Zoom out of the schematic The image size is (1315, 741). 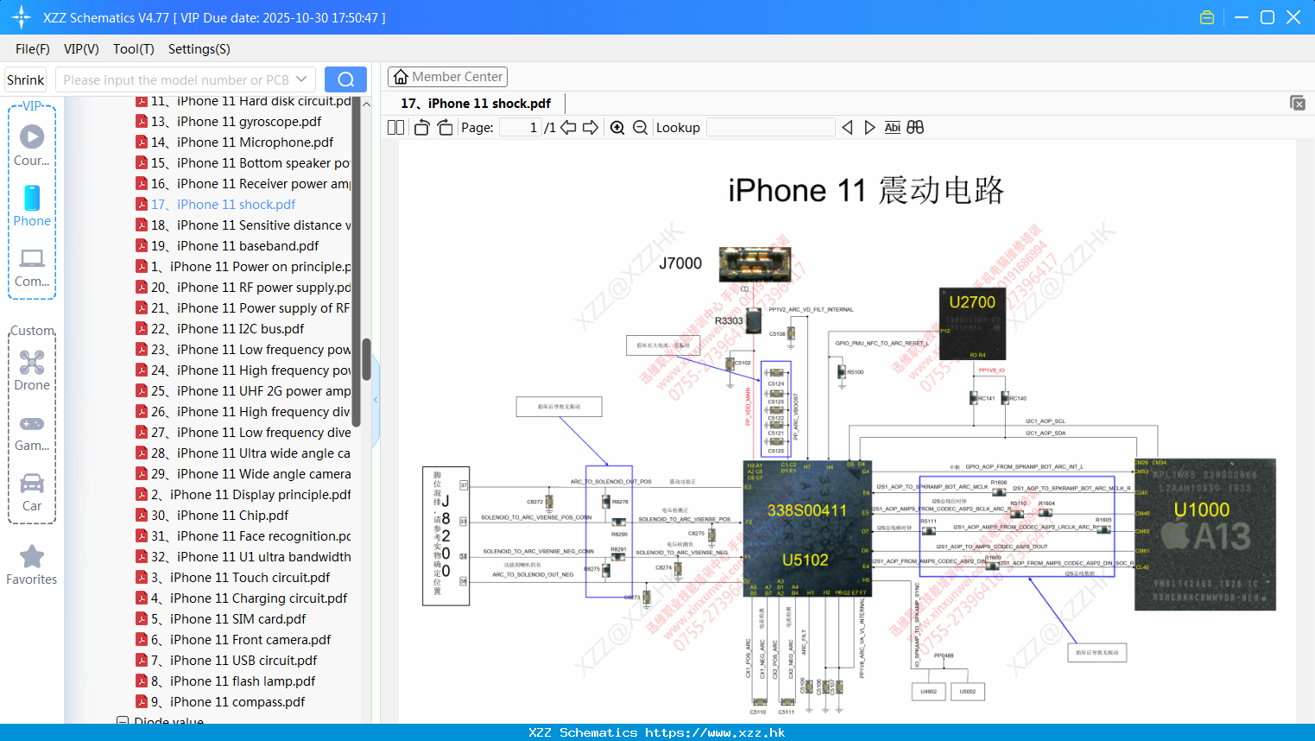click(x=640, y=127)
